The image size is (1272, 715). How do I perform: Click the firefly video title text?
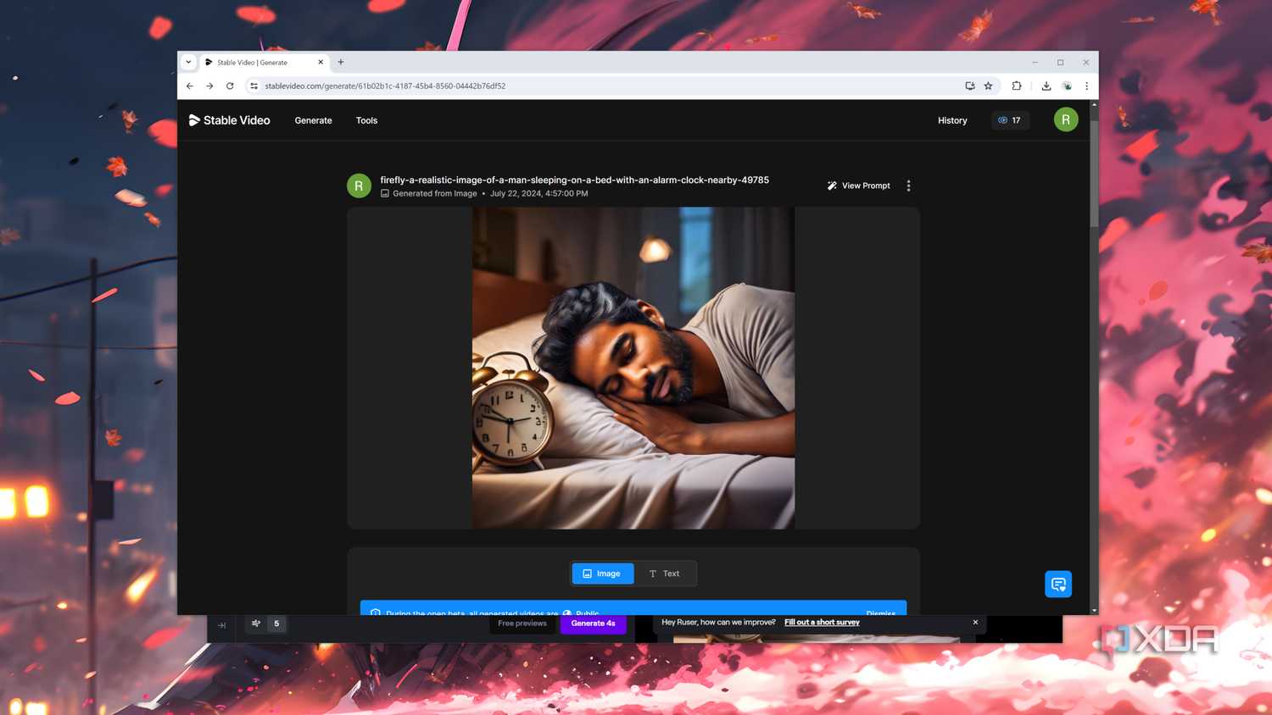[x=574, y=180]
